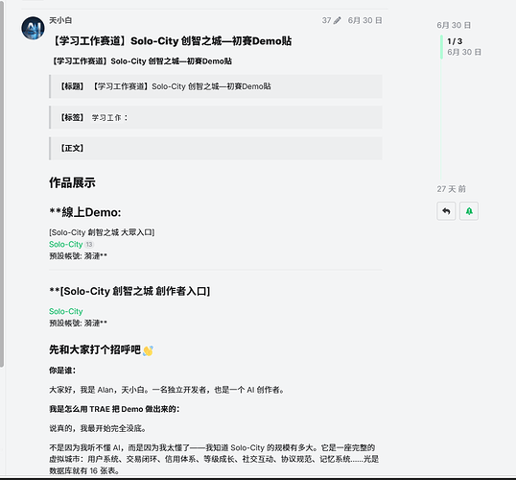Select the 預設帳號 line under the 創作者入口 link
Image resolution: width=516 pixels, height=480 pixels.
click(78, 324)
